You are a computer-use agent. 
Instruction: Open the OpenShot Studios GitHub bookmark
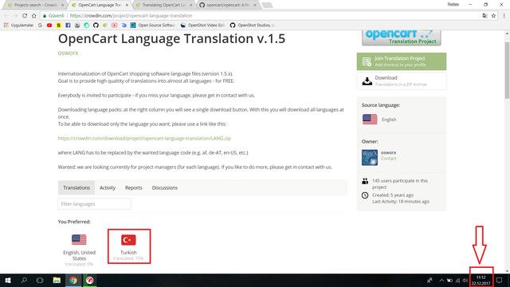pyautogui.click(x=253, y=25)
